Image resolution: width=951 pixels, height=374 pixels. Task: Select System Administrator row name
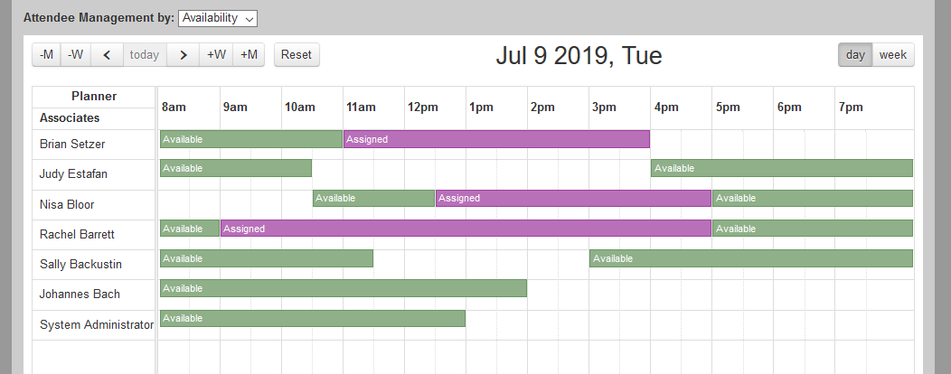(97, 324)
